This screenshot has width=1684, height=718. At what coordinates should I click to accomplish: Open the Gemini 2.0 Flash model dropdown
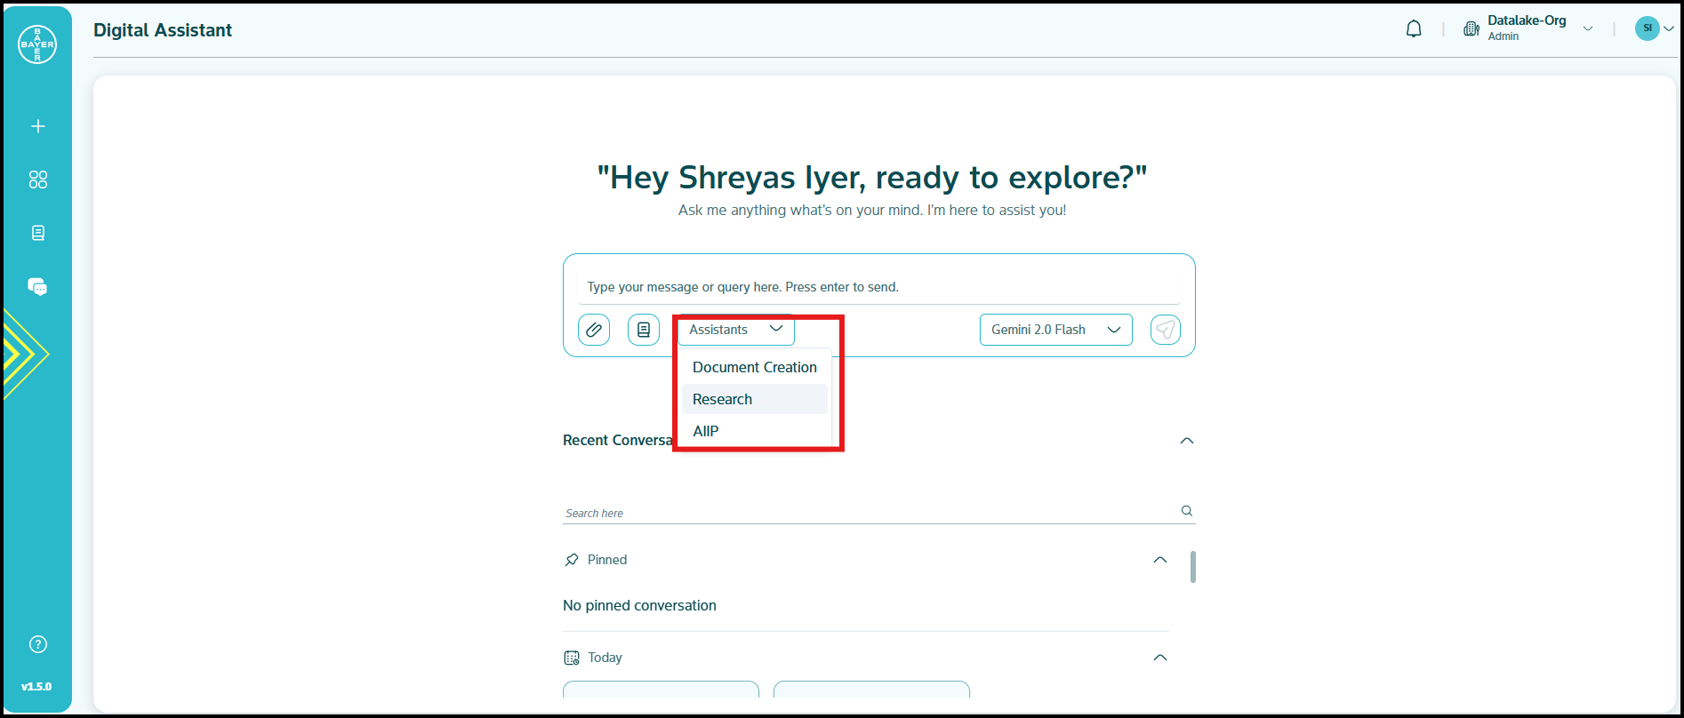[1055, 330]
